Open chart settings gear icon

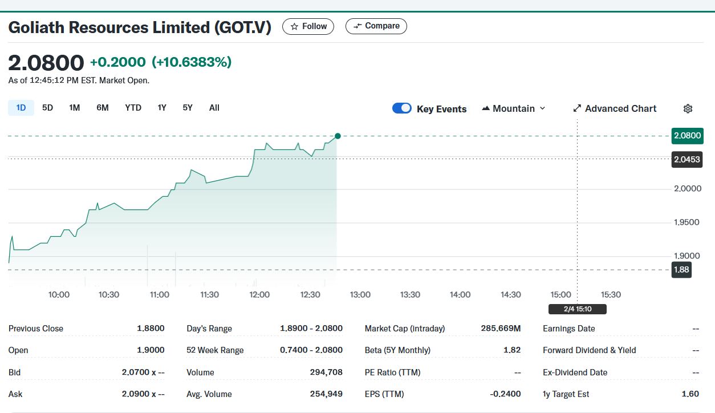tap(688, 109)
